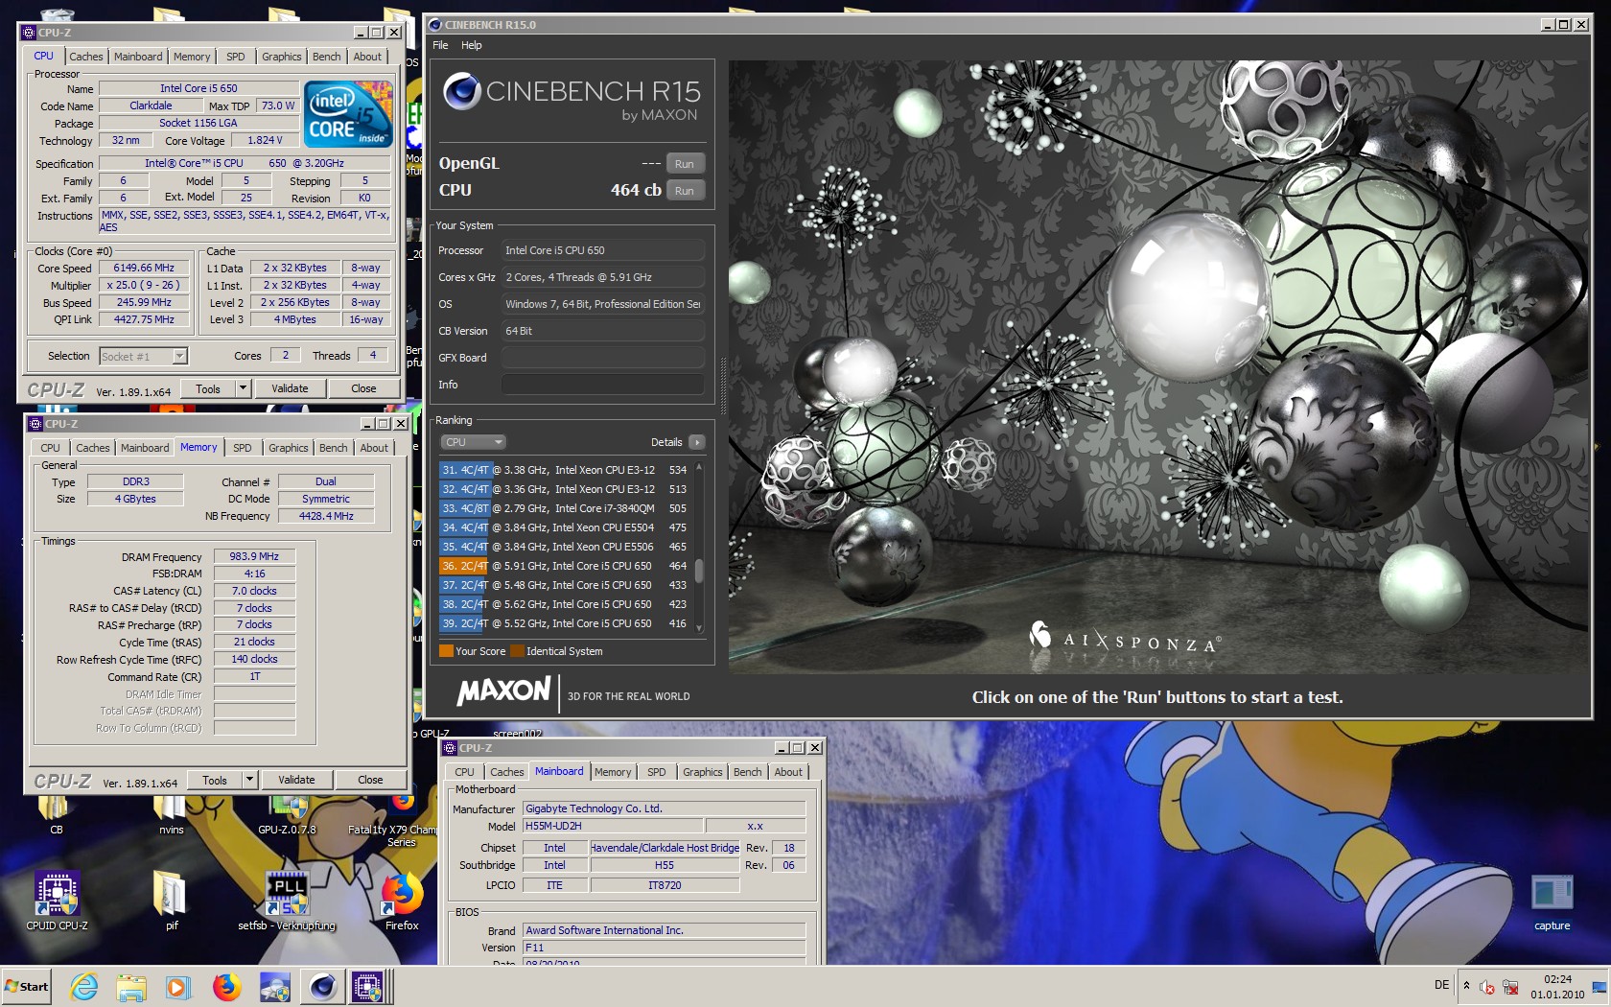The image size is (1611, 1007).
Task: Click Core Speed value 6149.66 MHz
Action: click(144, 268)
